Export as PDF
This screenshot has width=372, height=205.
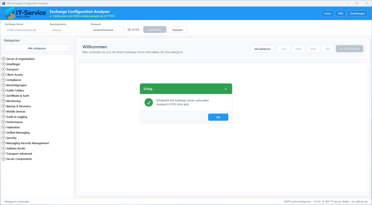(328, 49)
